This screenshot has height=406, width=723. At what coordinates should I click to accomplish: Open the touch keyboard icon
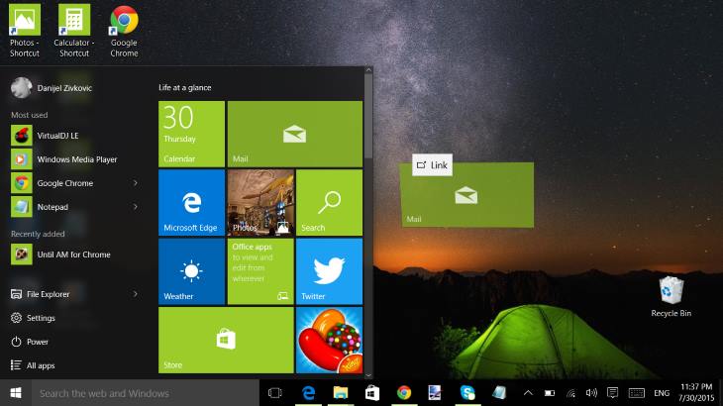[x=636, y=393]
